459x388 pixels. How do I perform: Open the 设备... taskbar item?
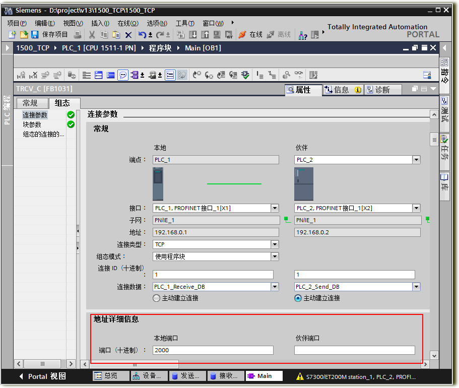149,376
